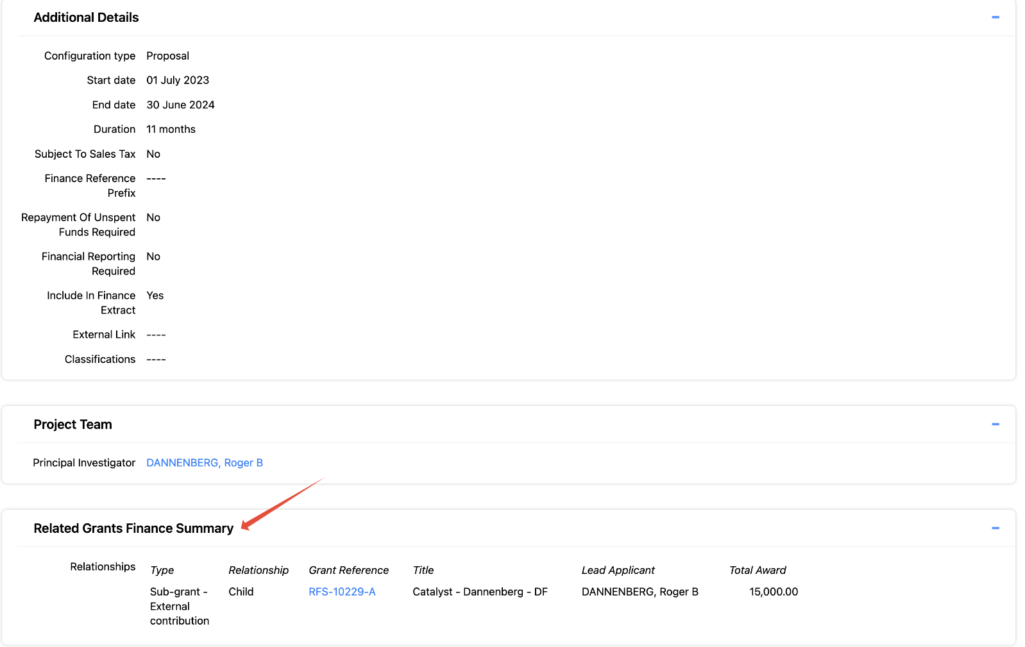Click Related Grants Finance Summary heading
Viewport: 1025px width, 647px height.
coord(133,528)
